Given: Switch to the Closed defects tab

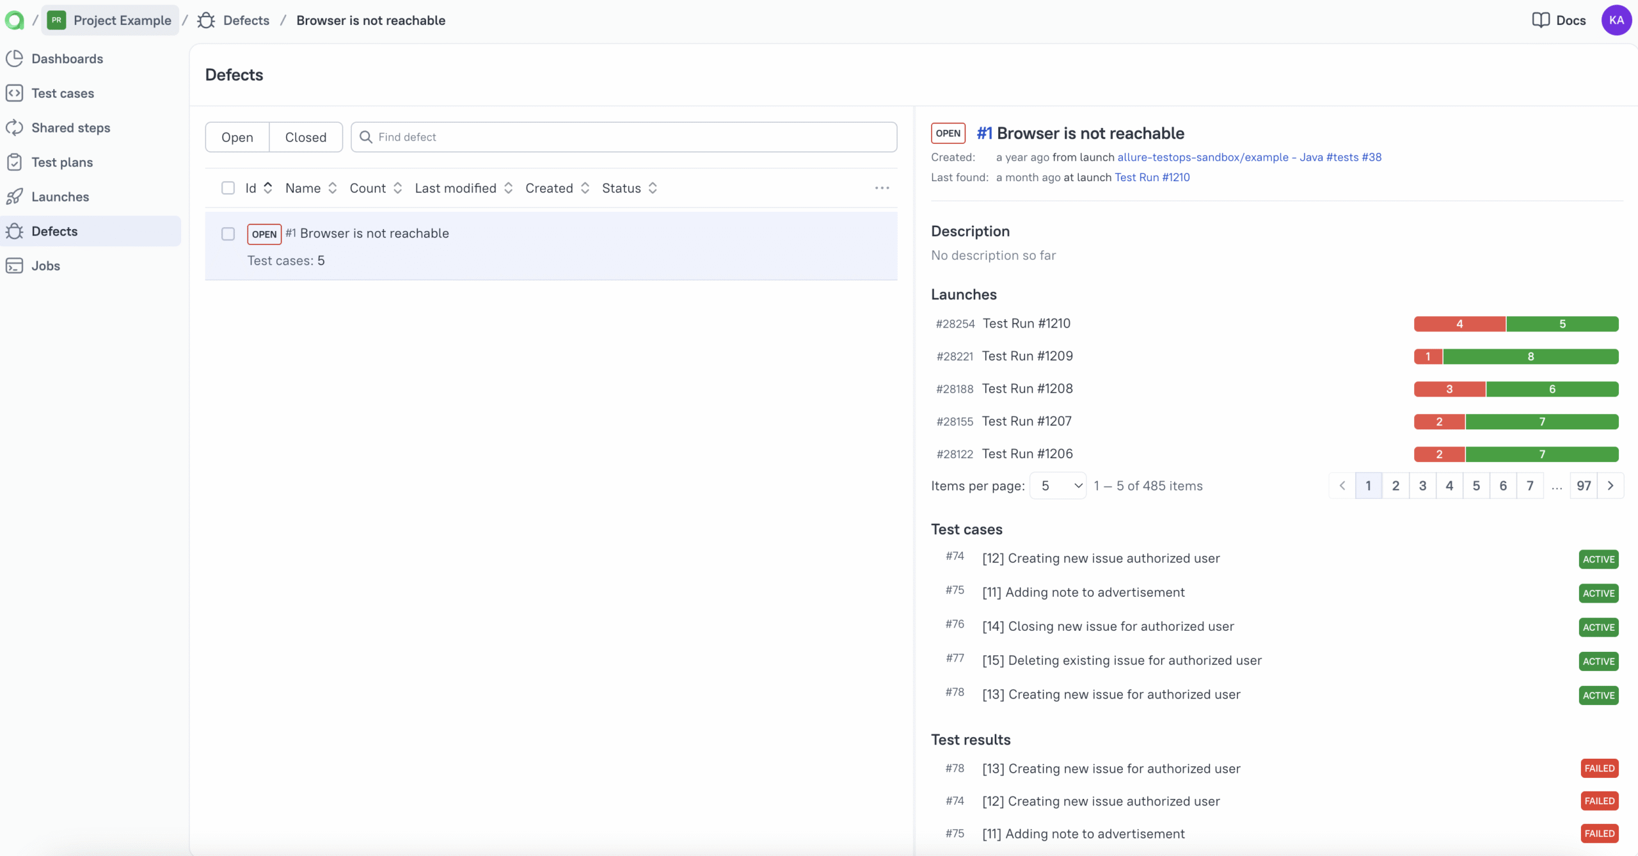Looking at the screenshot, I should [305, 138].
